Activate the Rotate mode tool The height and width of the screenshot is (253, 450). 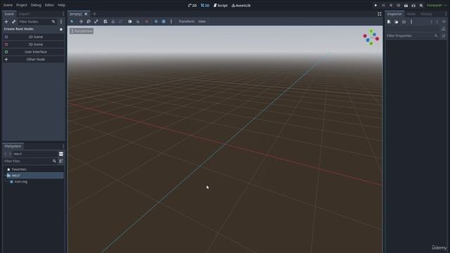tap(89, 22)
